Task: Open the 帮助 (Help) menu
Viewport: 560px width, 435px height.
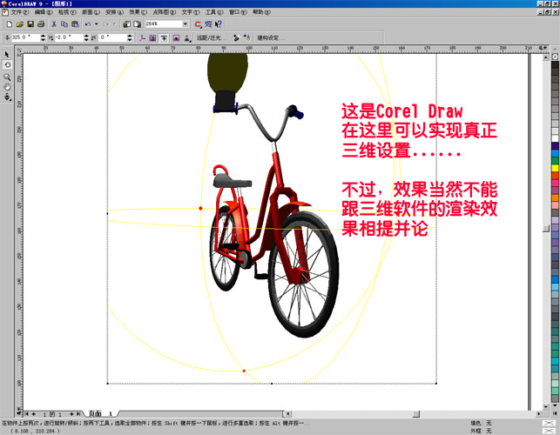Action: [261, 12]
